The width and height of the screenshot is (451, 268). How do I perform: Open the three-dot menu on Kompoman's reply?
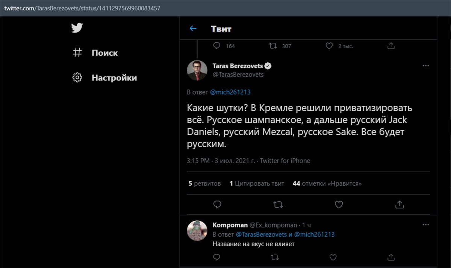click(x=426, y=225)
